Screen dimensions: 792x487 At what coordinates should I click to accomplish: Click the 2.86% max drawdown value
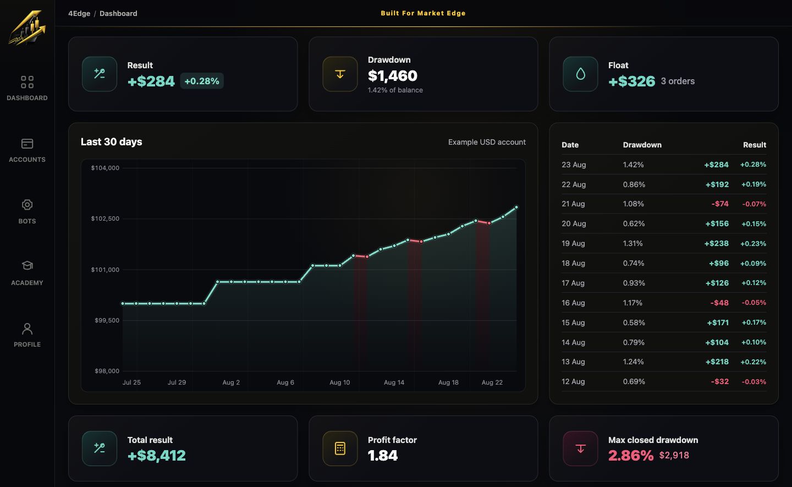[x=631, y=456]
